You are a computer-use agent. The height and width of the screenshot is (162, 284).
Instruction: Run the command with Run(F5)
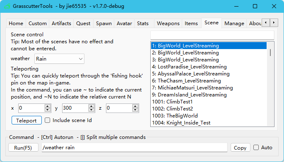pyautogui.click(x=23, y=148)
